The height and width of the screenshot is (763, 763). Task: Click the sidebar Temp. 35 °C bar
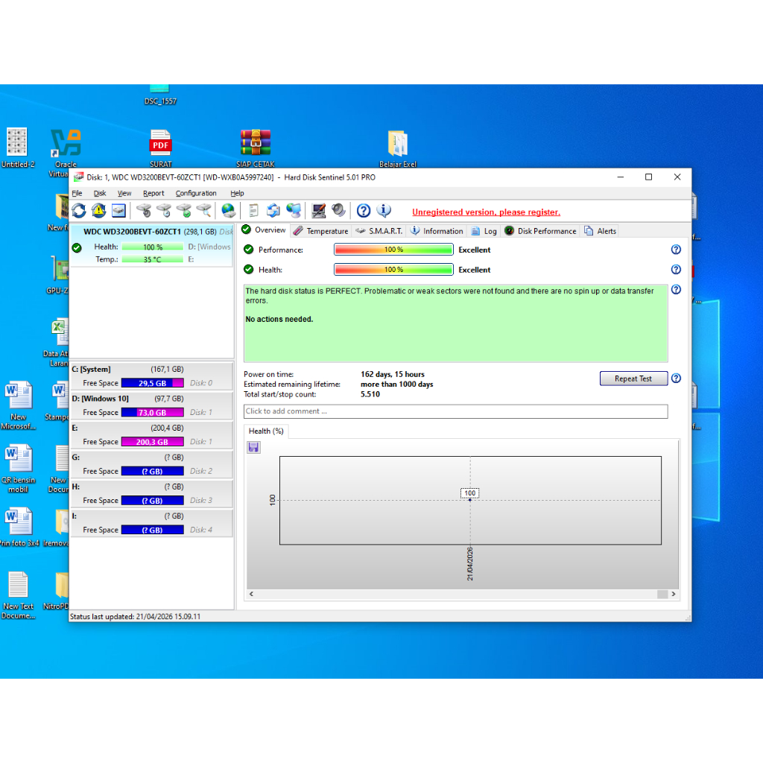point(152,259)
